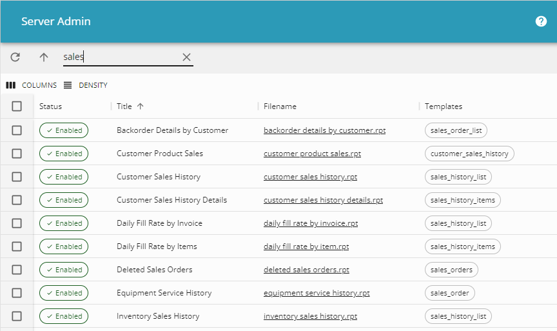Click the refresh icon in toolbar
Image resolution: width=557 pixels, height=331 pixels.
pyautogui.click(x=15, y=57)
